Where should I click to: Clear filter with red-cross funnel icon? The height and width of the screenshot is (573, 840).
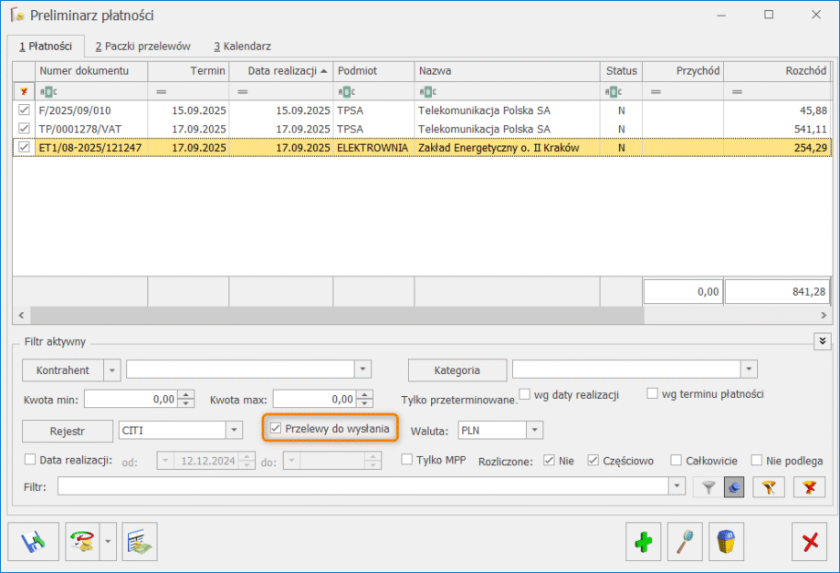click(x=809, y=488)
